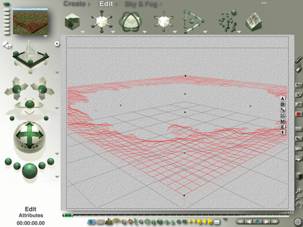The width and height of the screenshot is (303, 227).
Task: Select the Resize tool icon
Action: (x=102, y=22)
